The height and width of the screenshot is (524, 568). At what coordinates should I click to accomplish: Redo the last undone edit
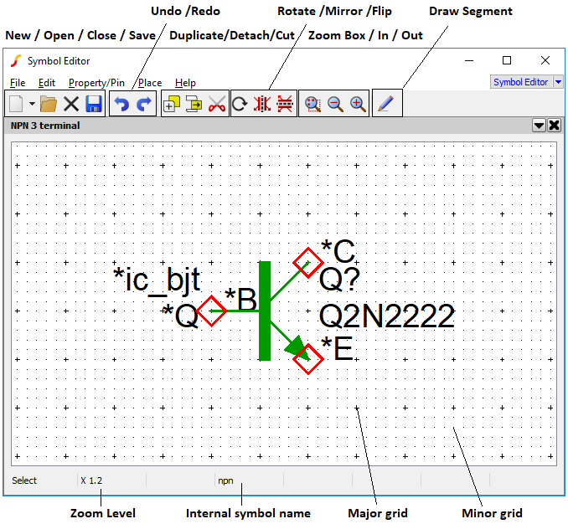(x=144, y=104)
